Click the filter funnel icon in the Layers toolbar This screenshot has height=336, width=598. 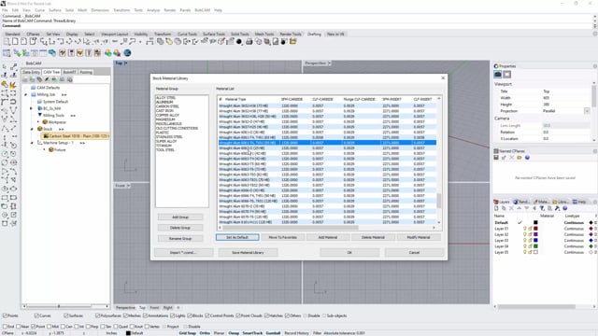click(x=542, y=208)
